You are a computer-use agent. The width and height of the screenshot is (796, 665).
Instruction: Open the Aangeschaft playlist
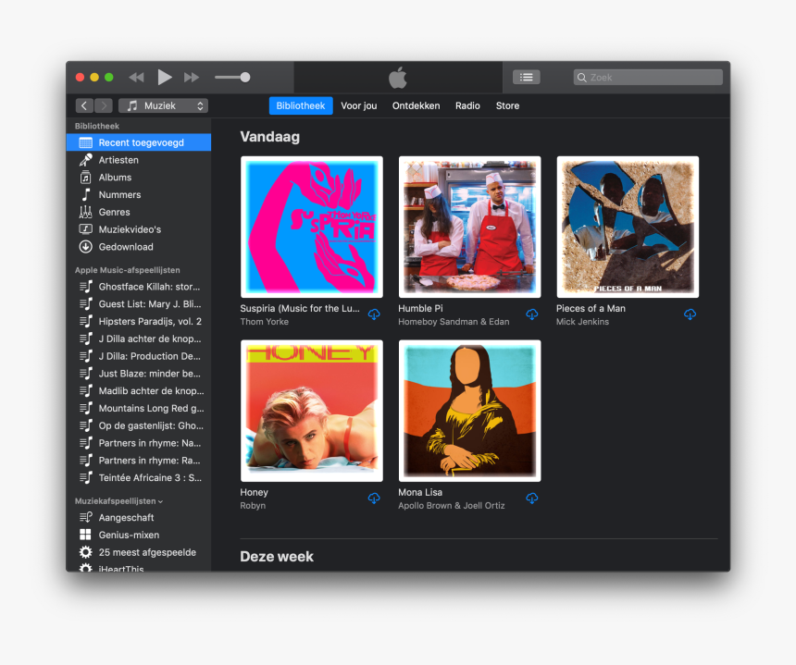click(139, 517)
